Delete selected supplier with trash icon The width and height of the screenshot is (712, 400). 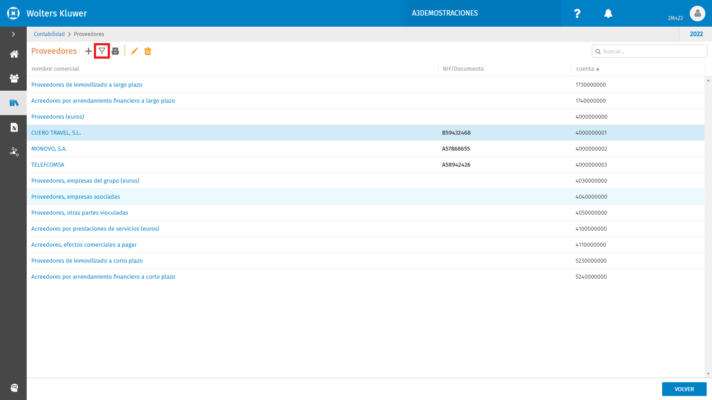point(148,51)
